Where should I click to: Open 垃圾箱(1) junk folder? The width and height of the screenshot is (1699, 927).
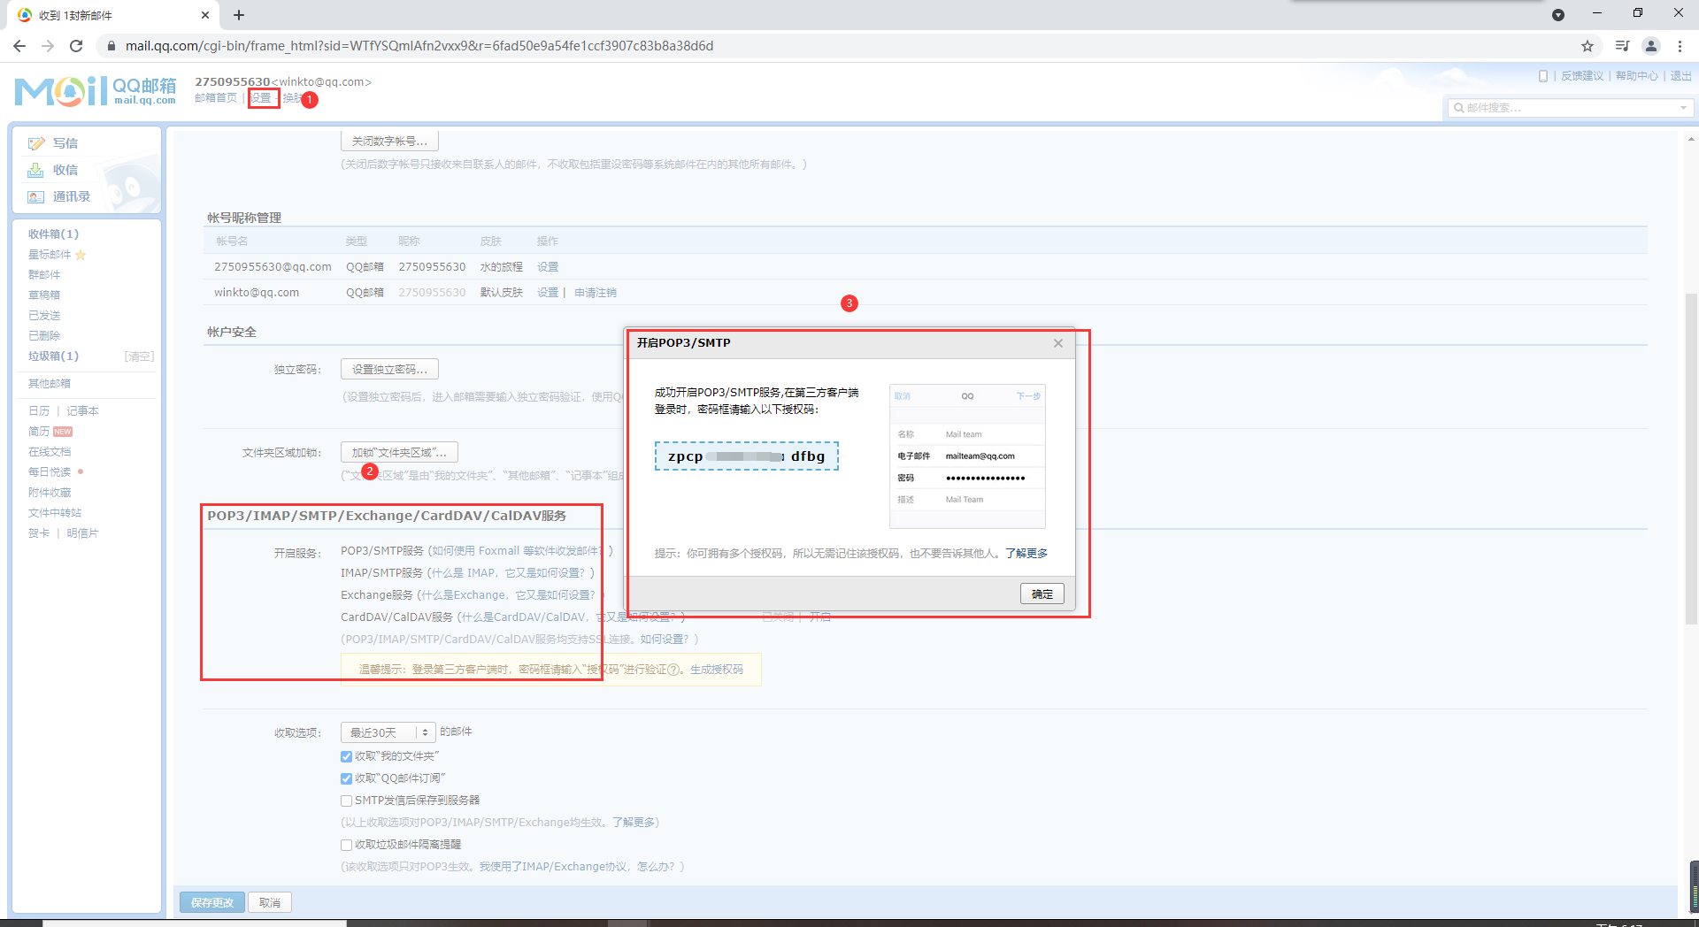tap(53, 356)
